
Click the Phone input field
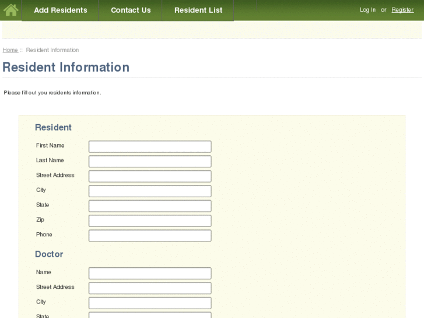pyautogui.click(x=150, y=236)
